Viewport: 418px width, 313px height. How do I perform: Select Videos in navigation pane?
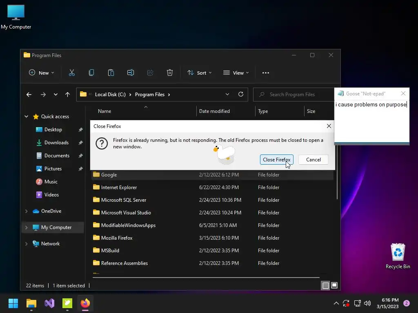point(51,195)
